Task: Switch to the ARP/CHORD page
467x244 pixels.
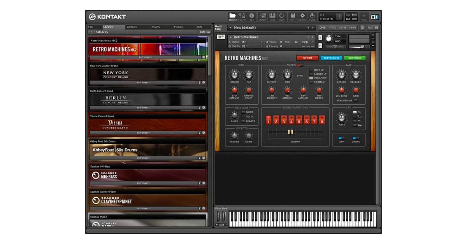Action: (x=331, y=58)
